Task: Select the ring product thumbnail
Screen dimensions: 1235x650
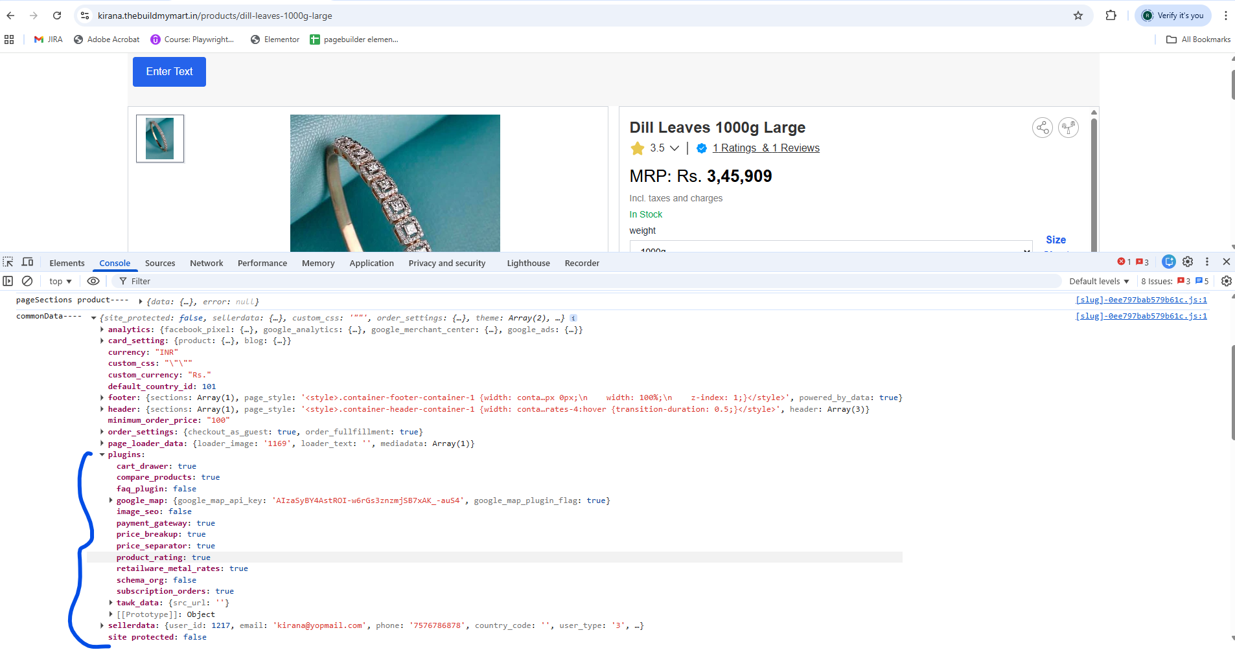Action: pos(160,139)
